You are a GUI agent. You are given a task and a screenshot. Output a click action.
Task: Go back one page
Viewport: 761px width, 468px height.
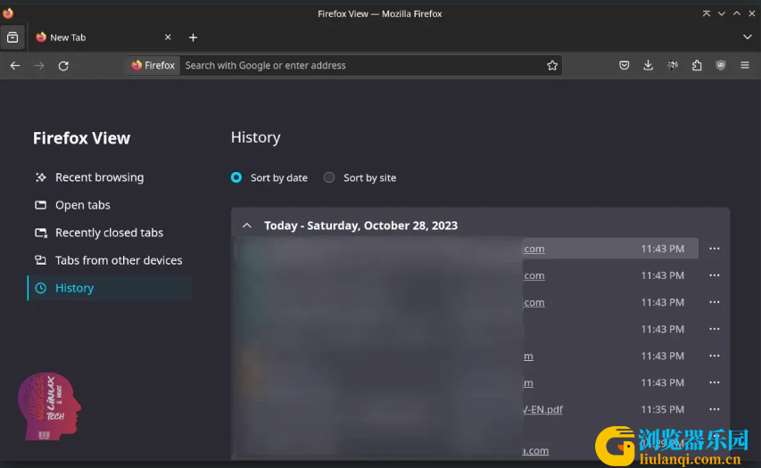15,65
